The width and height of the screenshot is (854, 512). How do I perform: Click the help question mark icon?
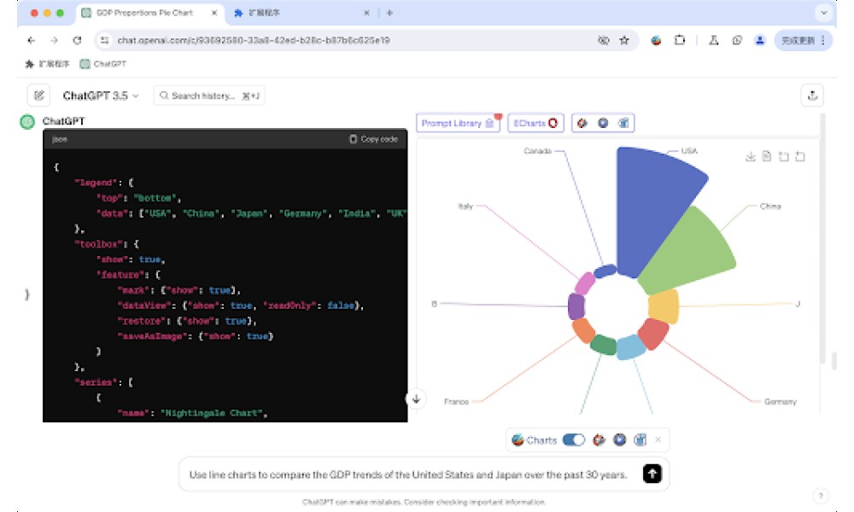820,496
